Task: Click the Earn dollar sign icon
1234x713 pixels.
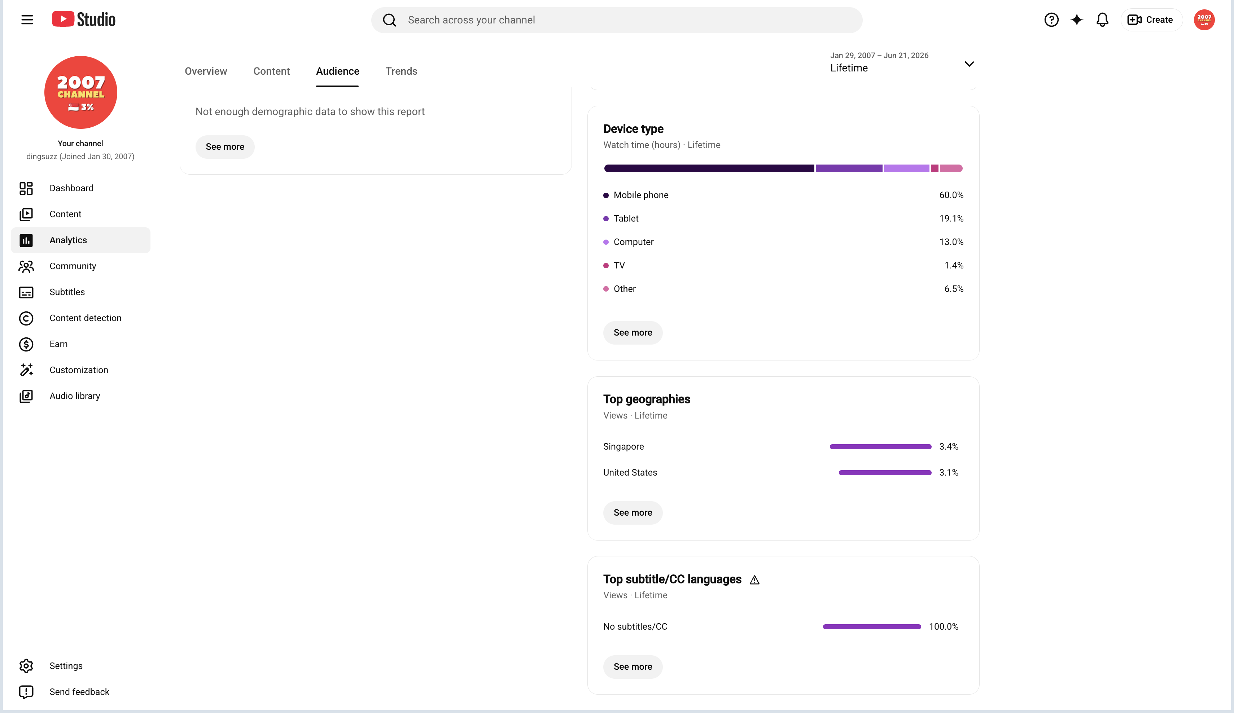Action: tap(26, 344)
